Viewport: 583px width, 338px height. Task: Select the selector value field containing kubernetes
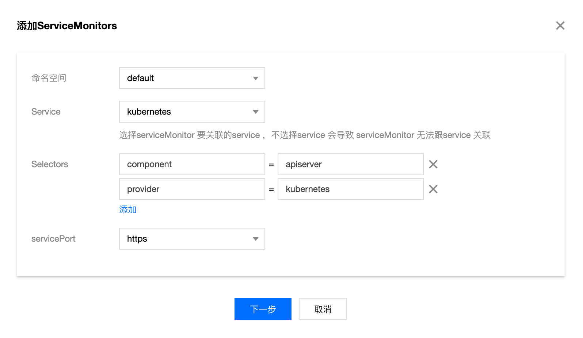pos(351,189)
